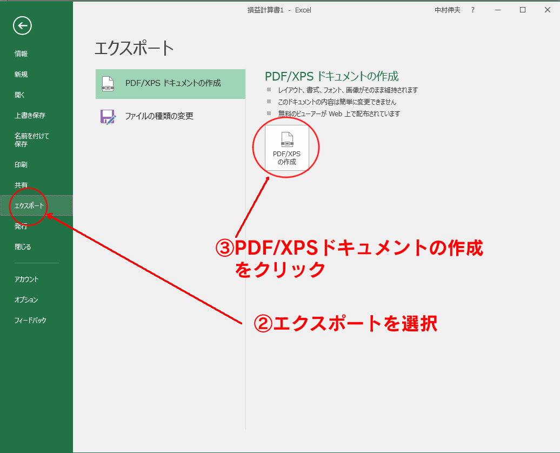Screen dimensions: 560x453
Task: Open the 印刷 page
Action: pos(21,165)
